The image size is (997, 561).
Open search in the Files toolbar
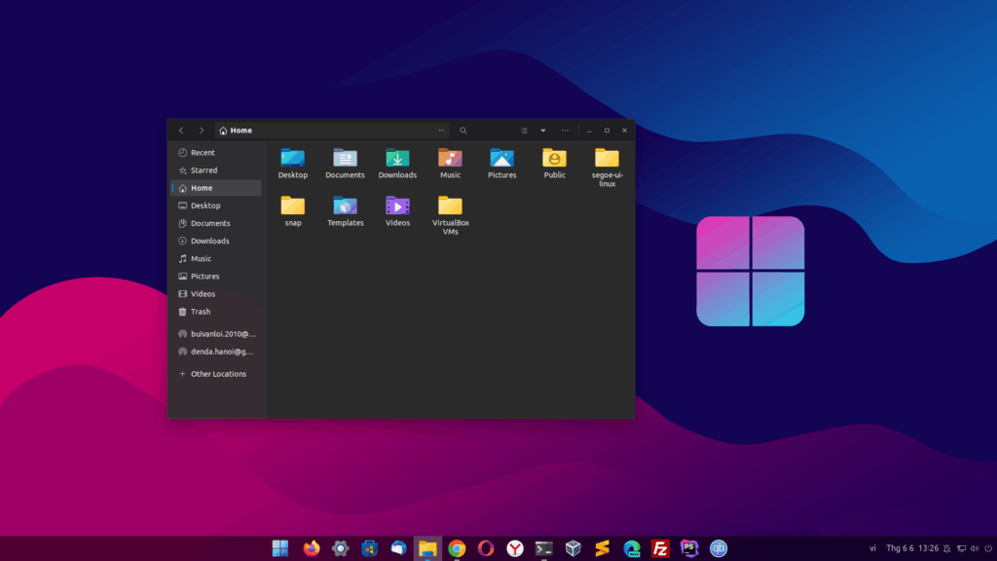[462, 130]
